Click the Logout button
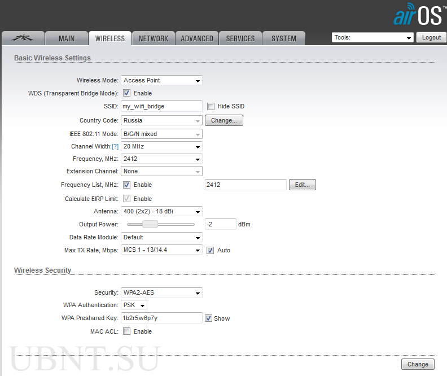447x376 pixels. (431, 38)
